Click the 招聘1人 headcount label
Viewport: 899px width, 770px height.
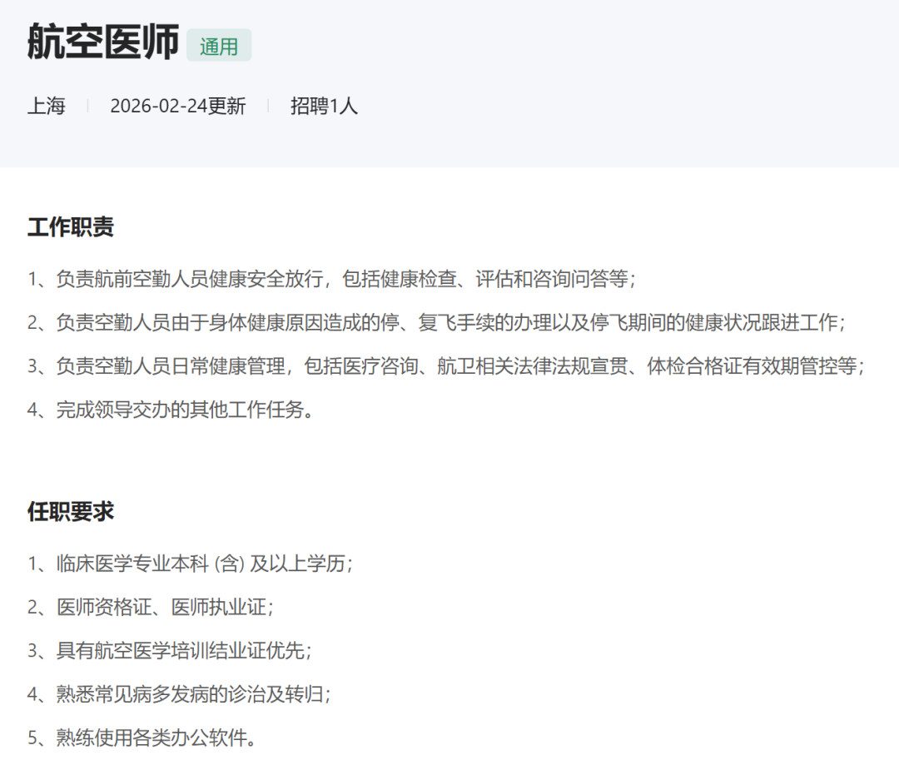pyautogui.click(x=323, y=106)
